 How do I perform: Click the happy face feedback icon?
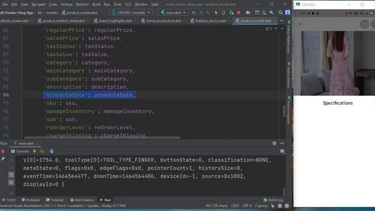click(x=280, y=206)
